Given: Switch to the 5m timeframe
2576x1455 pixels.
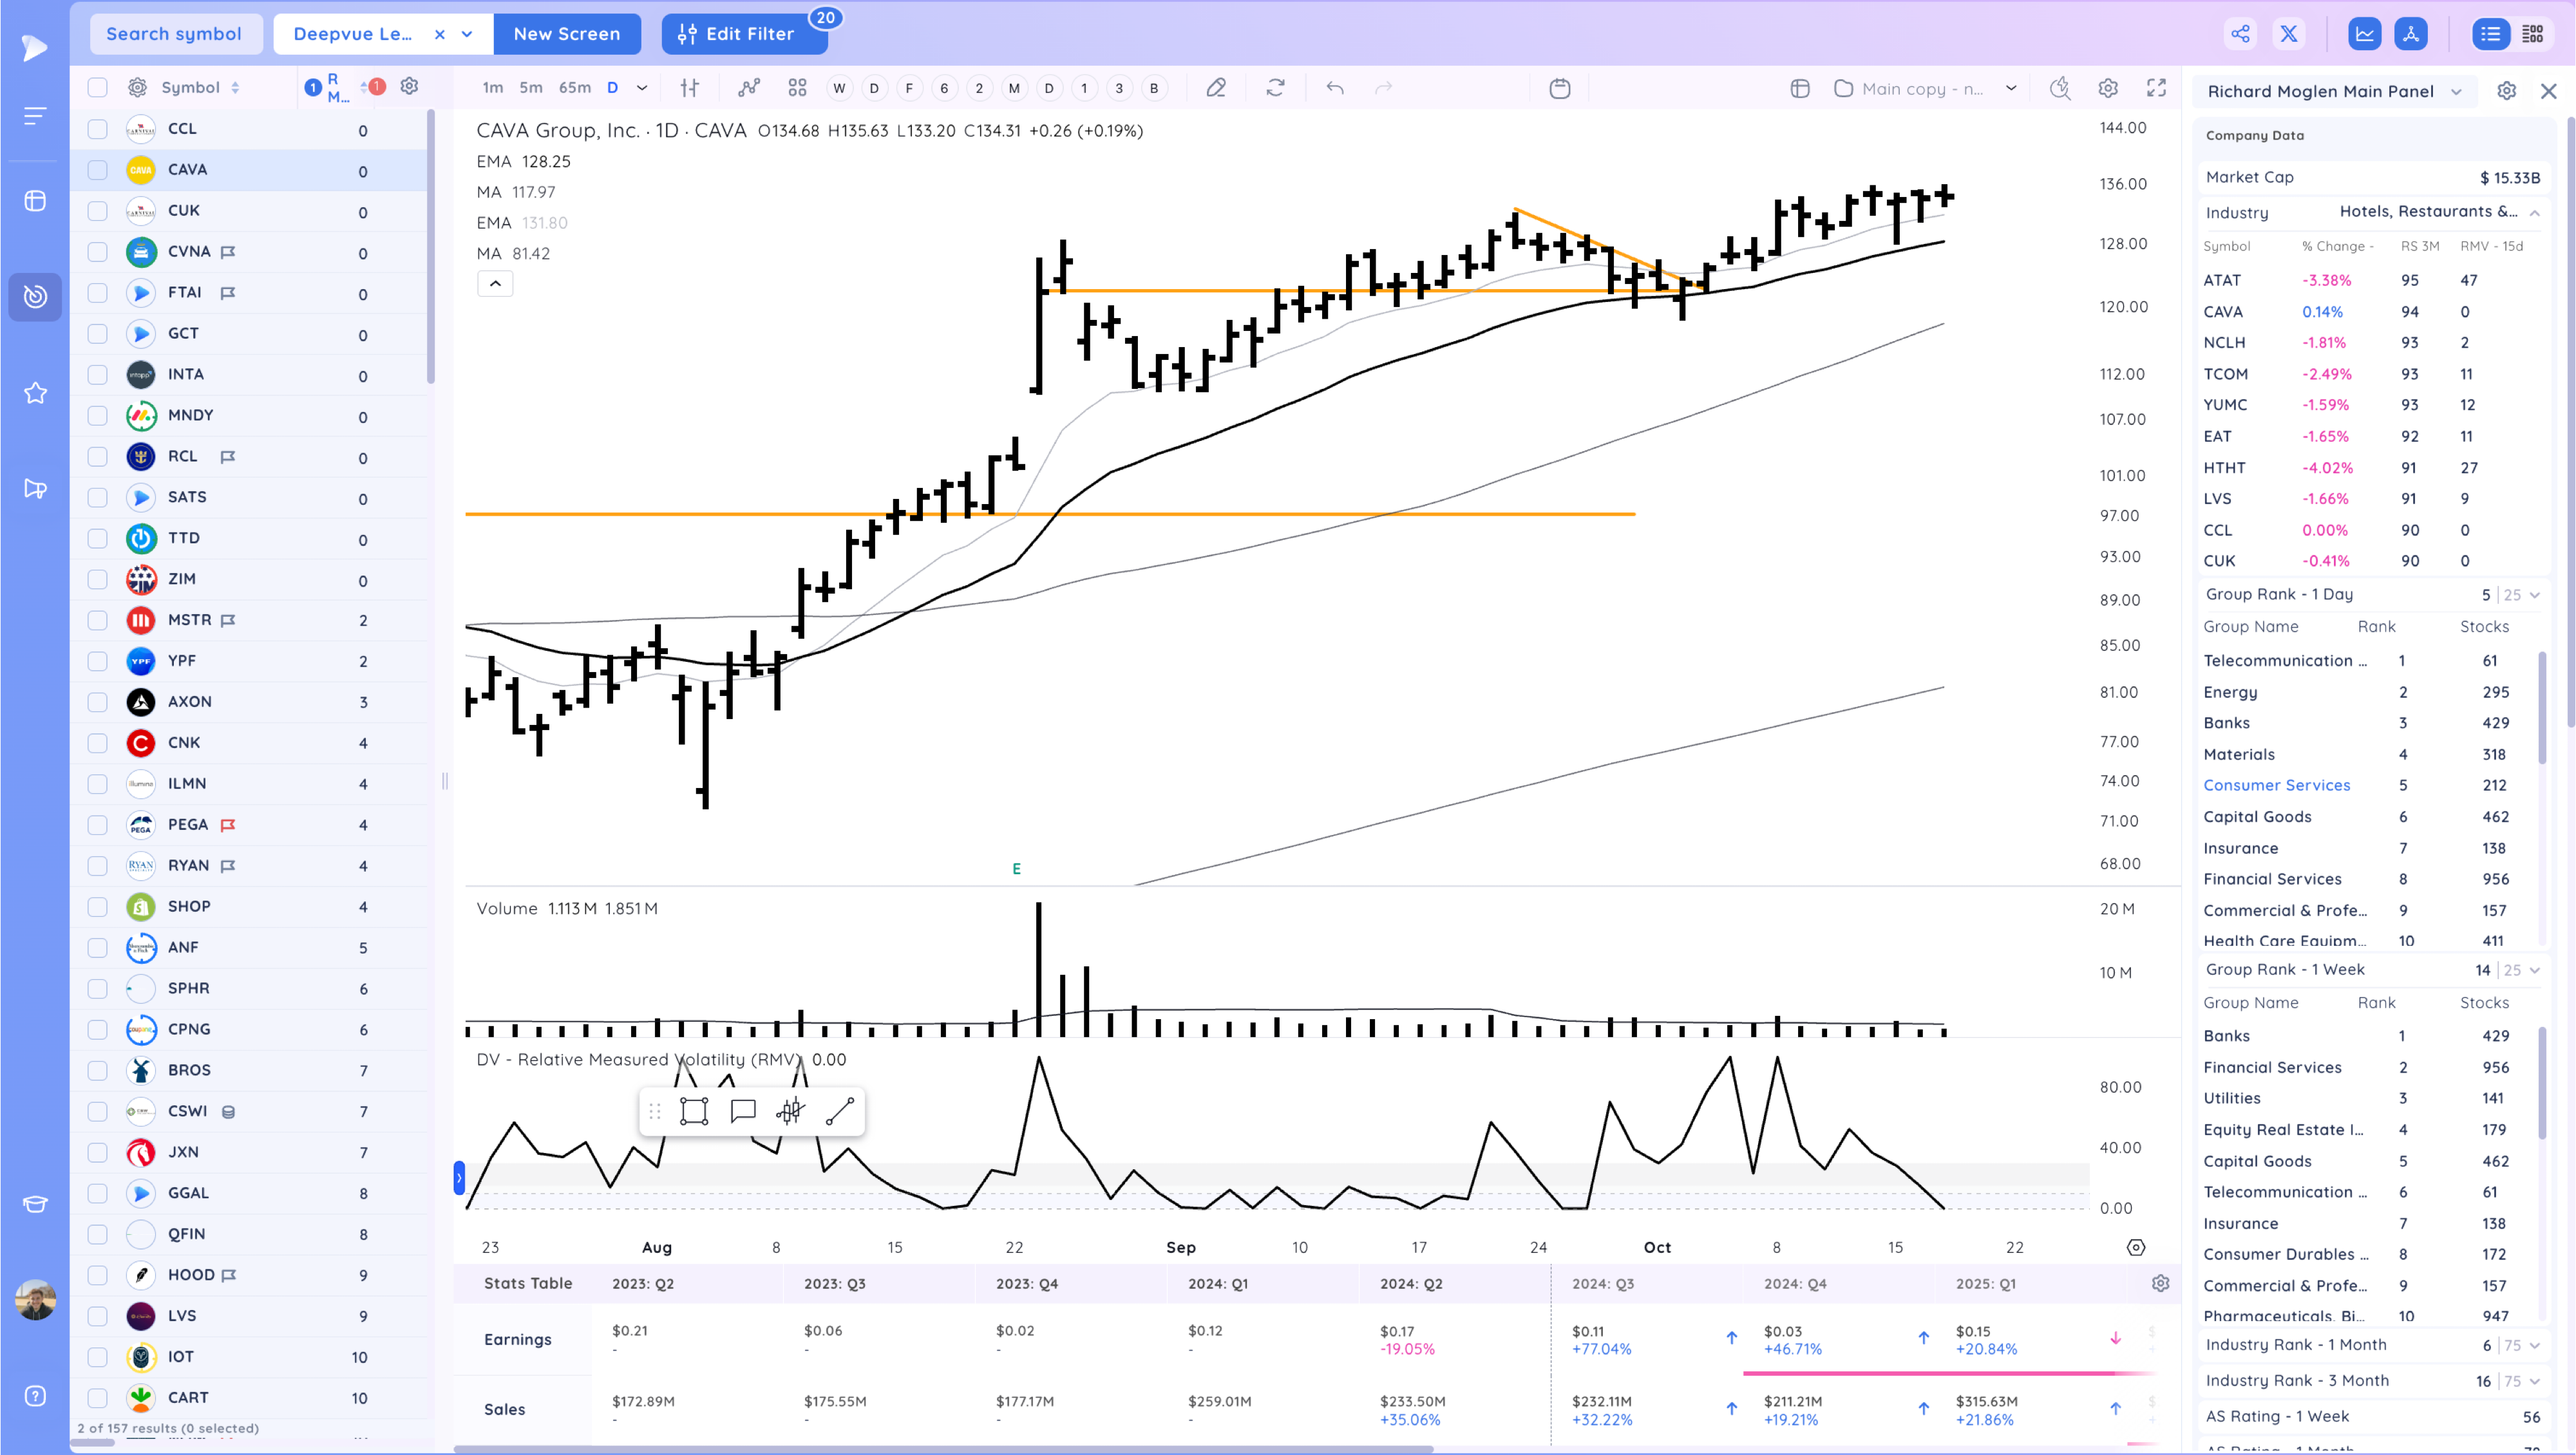Looking at the screenshot, I should tap(531, 88).
